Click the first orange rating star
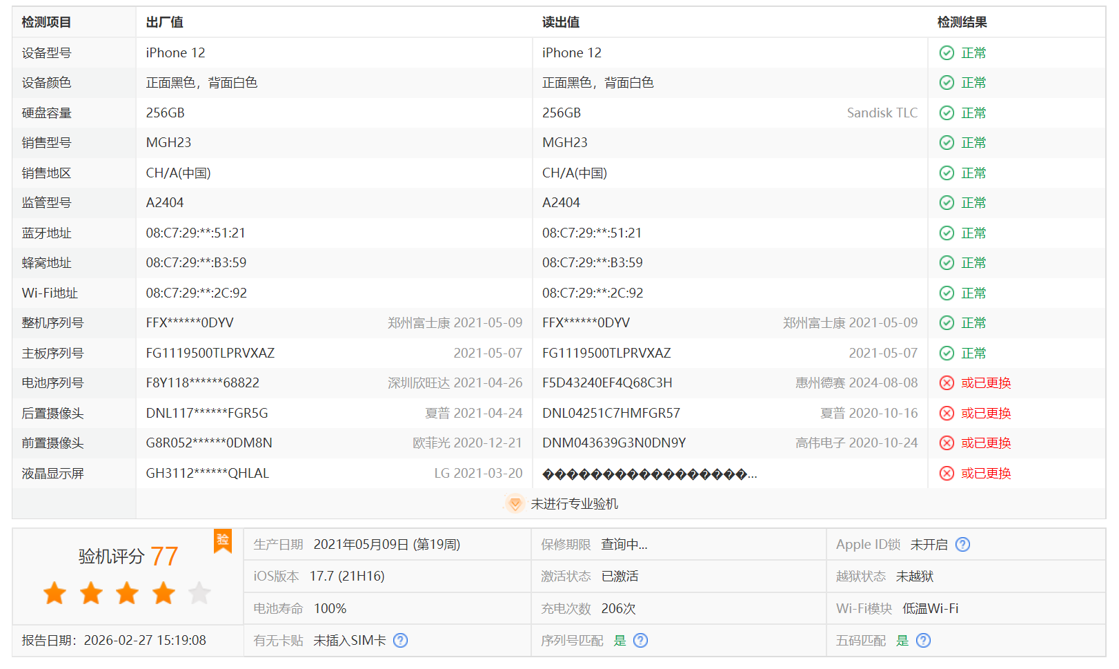 pos(55,593)
